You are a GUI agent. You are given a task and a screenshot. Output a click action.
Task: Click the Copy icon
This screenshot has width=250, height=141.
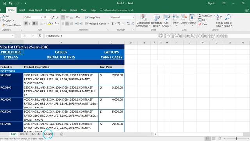[x=4, y=21]
